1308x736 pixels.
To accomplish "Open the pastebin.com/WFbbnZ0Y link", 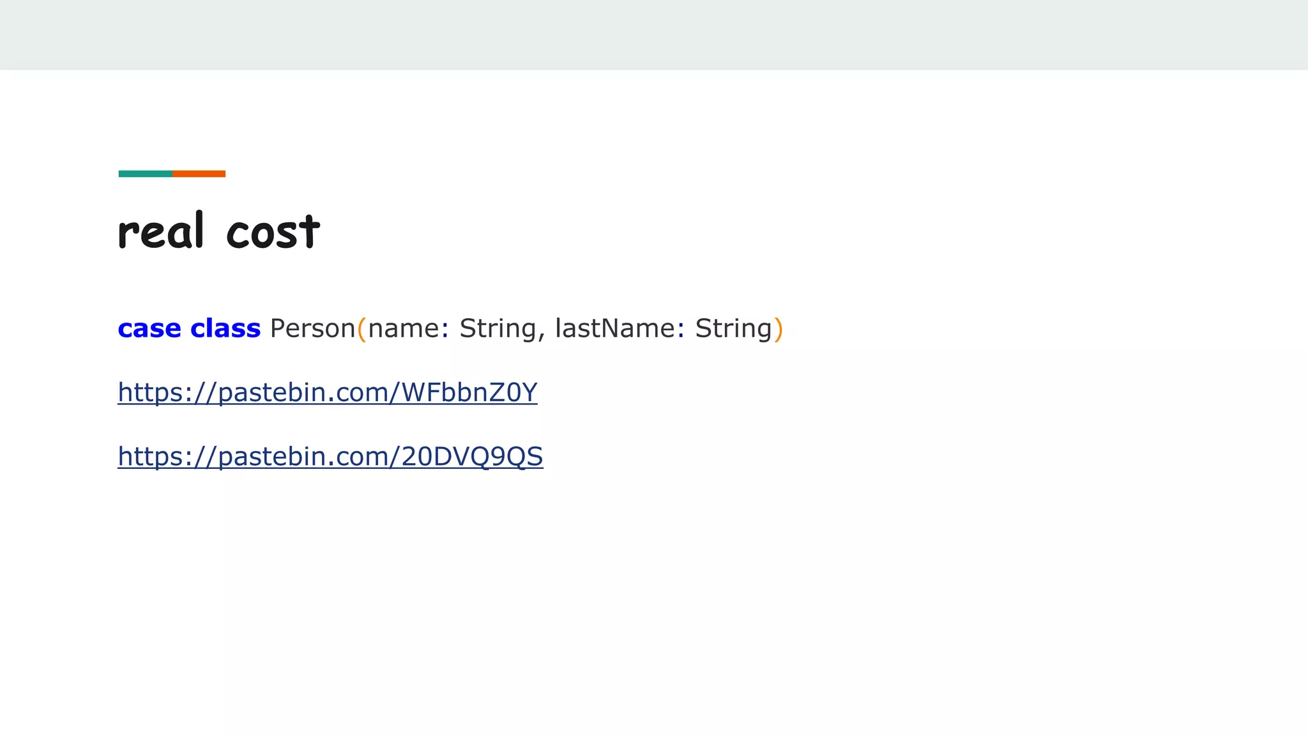I will coord(328,392).
